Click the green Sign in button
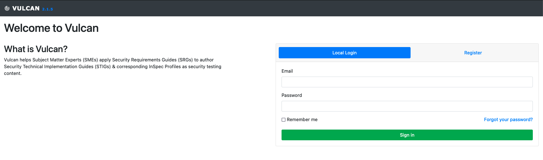This screenshot has width=543, height=160. 407,135
